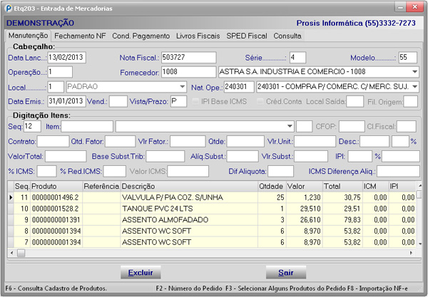Click the Excluir button
428x297 pixels.
(141, 273)
